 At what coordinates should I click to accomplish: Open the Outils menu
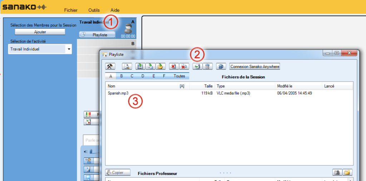coord(94,10)
